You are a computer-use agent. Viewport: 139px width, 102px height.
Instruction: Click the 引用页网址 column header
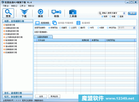point(120,40)
